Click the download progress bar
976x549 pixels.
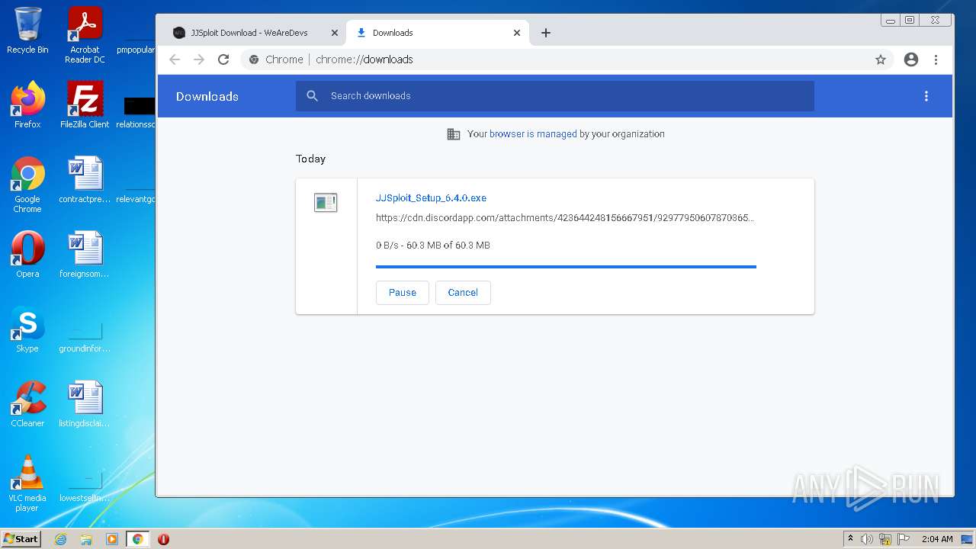pos(566,267)
